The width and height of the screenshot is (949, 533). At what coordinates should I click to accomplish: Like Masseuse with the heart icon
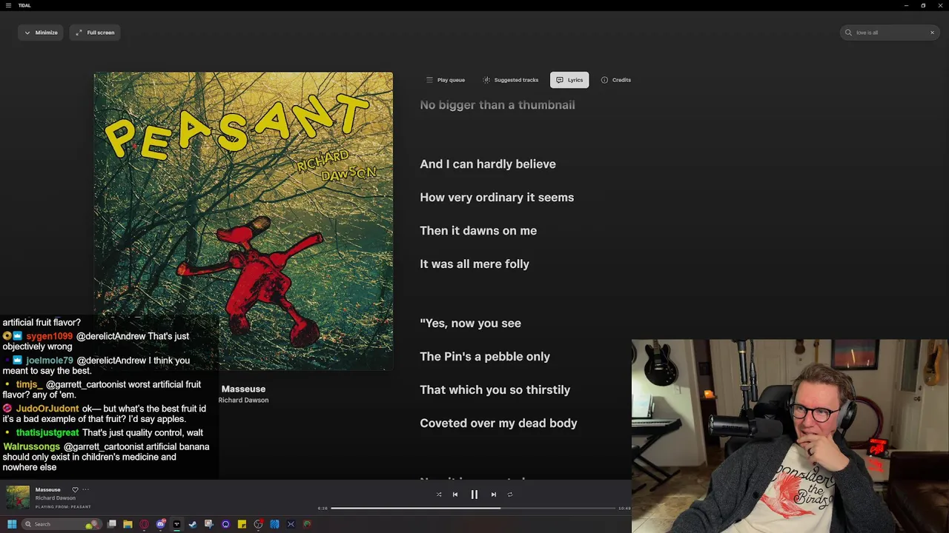[75, 489]
